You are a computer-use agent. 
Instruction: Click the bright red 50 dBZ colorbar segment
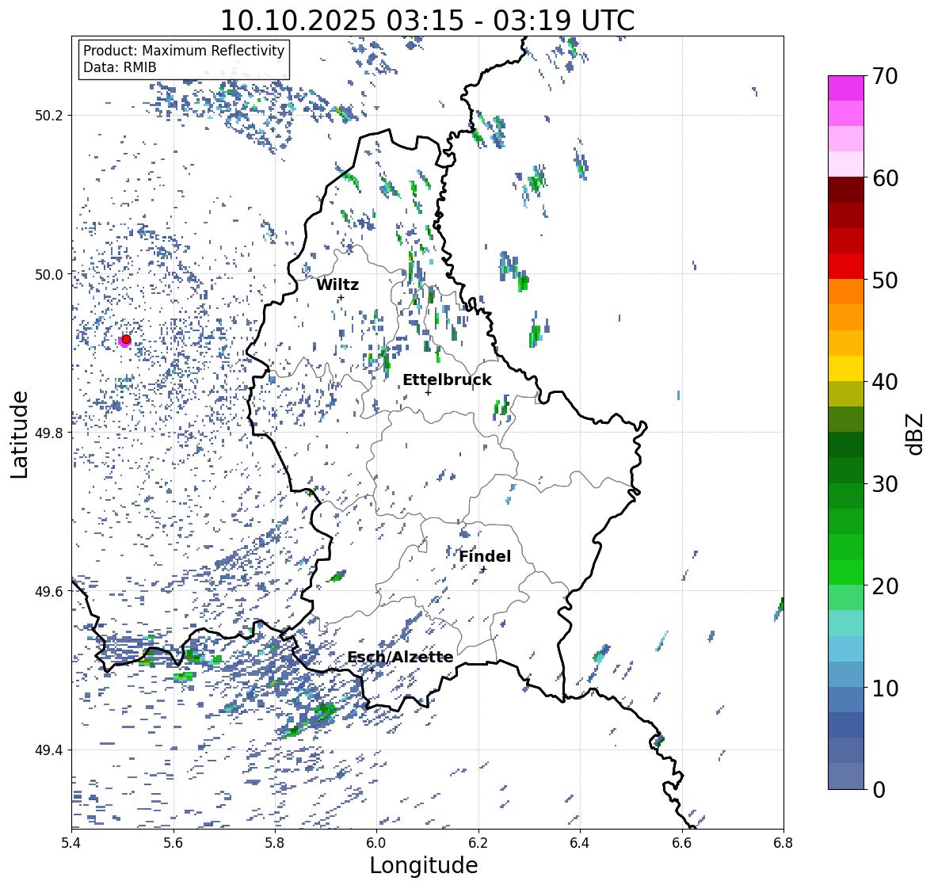tap(846, 266)
